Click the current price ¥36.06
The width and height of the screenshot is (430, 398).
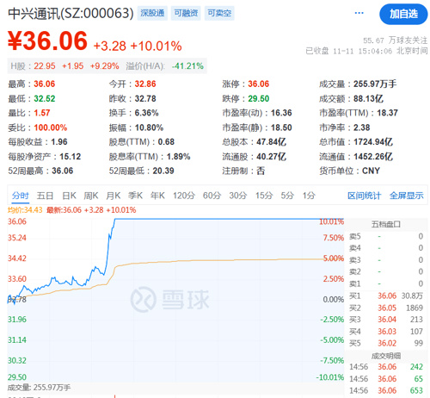(47, 41)
